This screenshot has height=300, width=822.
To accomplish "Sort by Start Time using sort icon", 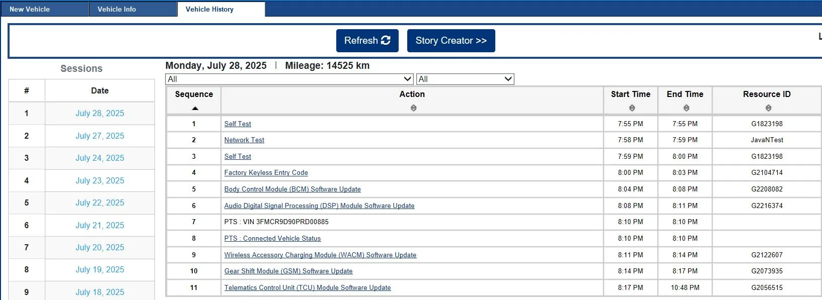I will (x=632, y=108).
